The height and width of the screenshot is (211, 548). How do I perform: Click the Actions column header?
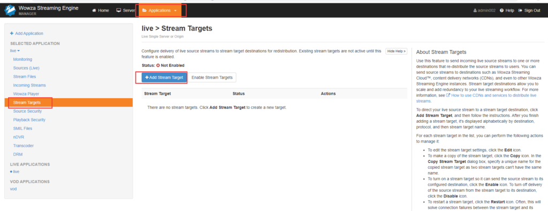[328, 94]
